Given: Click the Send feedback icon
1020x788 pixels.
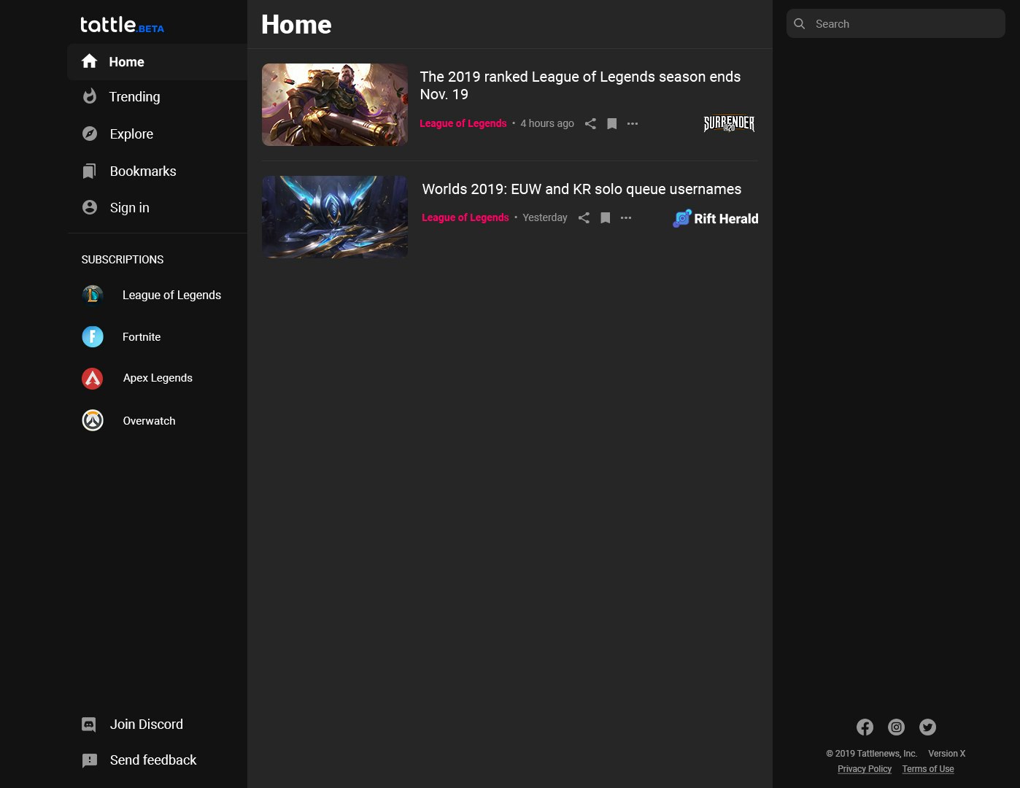Looking at the screenshot, I should pyautogui.click(x=90, y=760).
